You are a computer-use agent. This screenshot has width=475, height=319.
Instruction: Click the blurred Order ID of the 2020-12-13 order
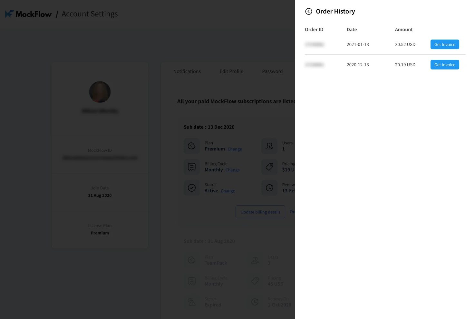314,65
